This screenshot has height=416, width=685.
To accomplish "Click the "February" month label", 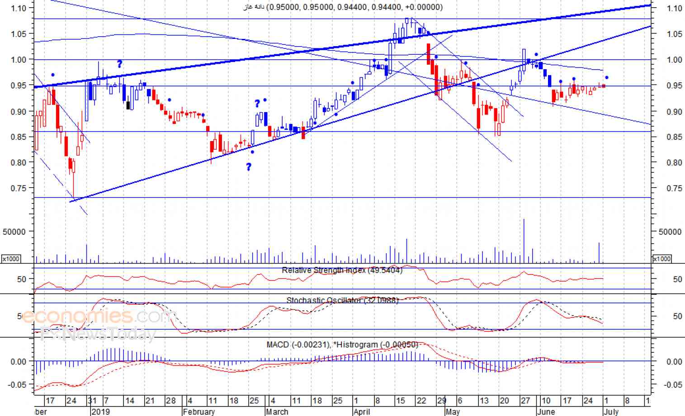I will click(x=198, y=411).
